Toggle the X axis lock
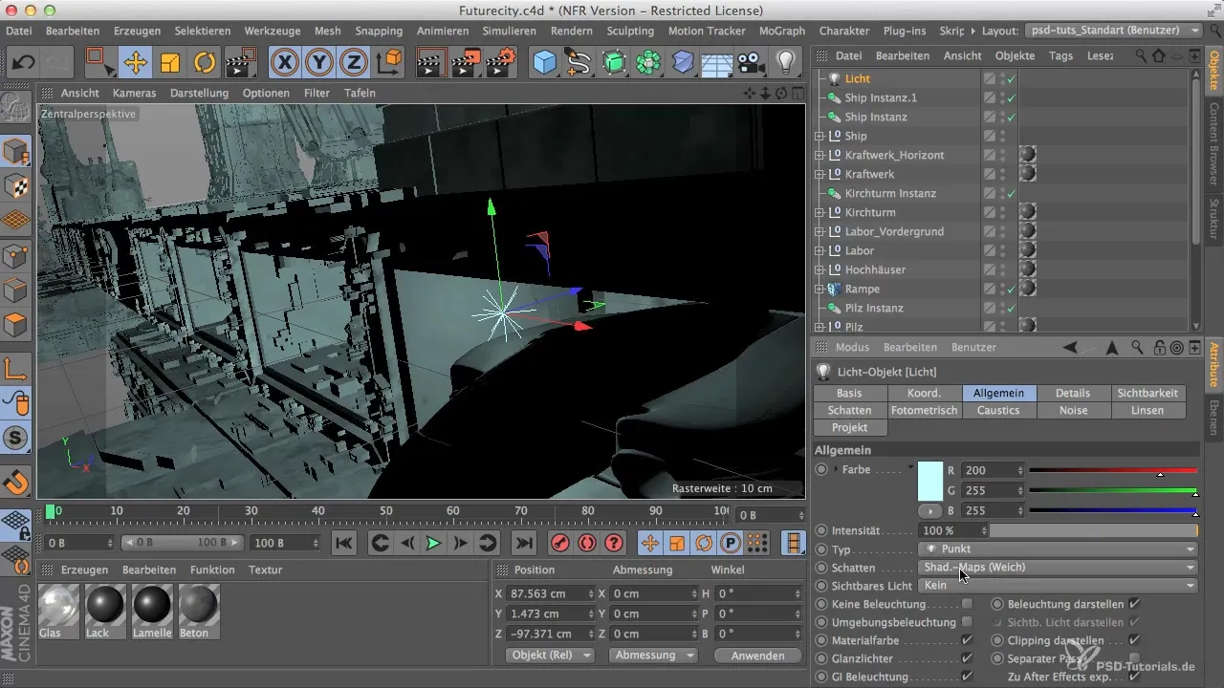This screenshot has width=1224, height=688. click(x=284, y=63)
